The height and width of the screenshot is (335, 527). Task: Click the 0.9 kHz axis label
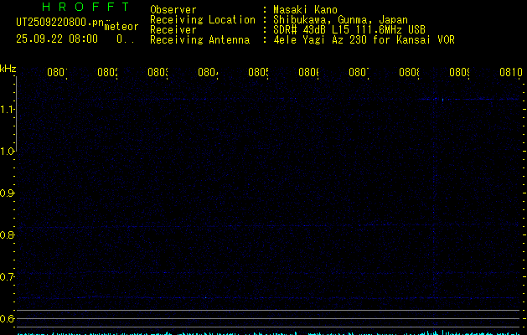[8, 193]
